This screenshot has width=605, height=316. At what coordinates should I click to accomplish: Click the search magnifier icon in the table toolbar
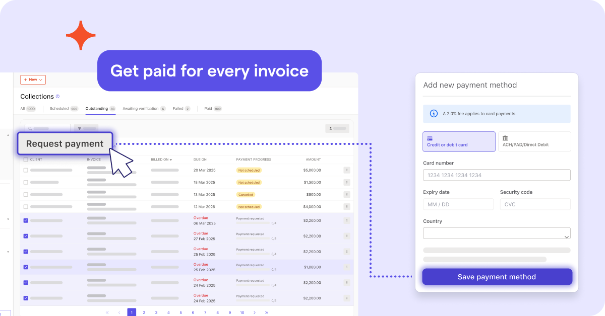coord(30,128)
